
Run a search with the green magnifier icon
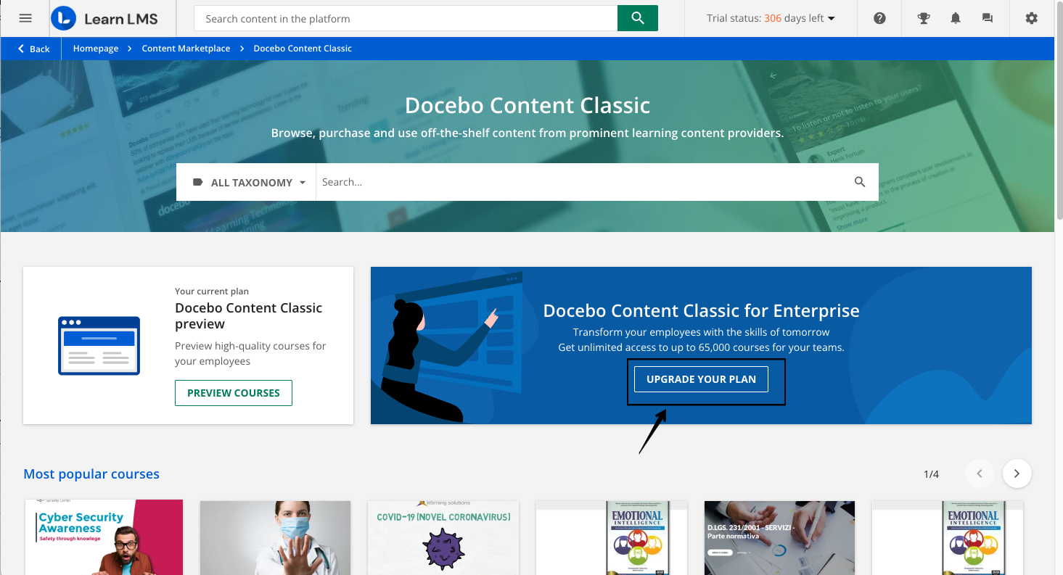click(637, 17)
